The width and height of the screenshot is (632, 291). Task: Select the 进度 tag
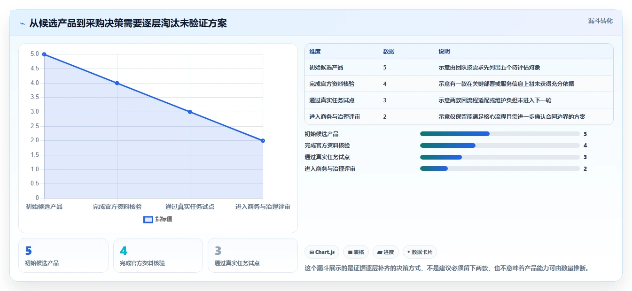point(386,252)
